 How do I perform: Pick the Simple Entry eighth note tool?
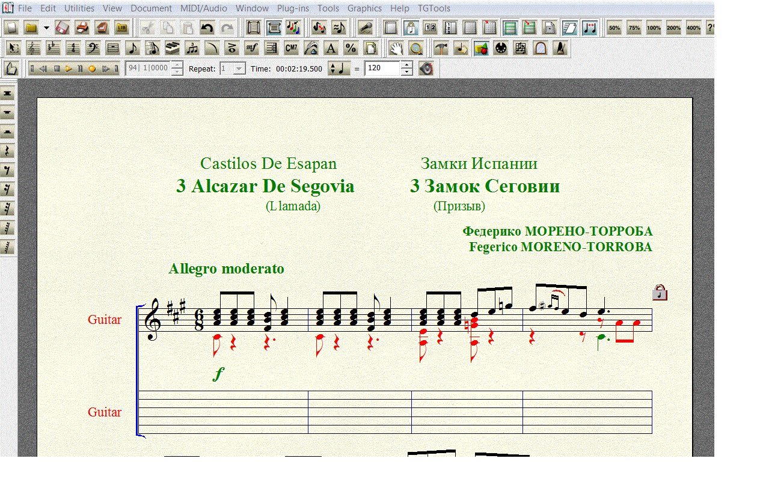pyautogui.click(x=133, y=48)
